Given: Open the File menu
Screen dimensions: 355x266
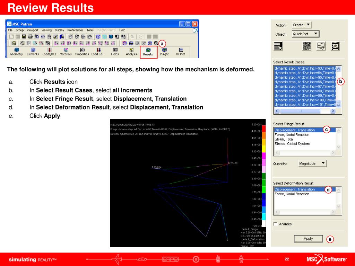Looking at the screenshot, I should [10, 30].
